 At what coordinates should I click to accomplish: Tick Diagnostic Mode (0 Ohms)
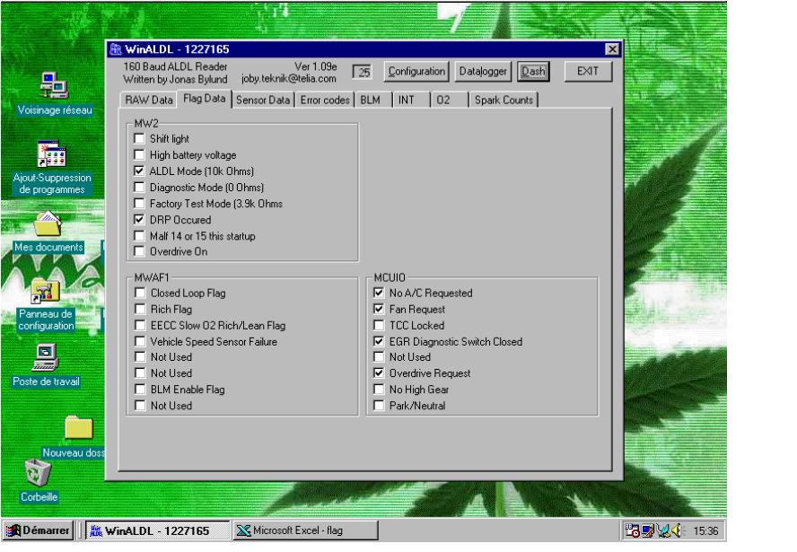139,188
